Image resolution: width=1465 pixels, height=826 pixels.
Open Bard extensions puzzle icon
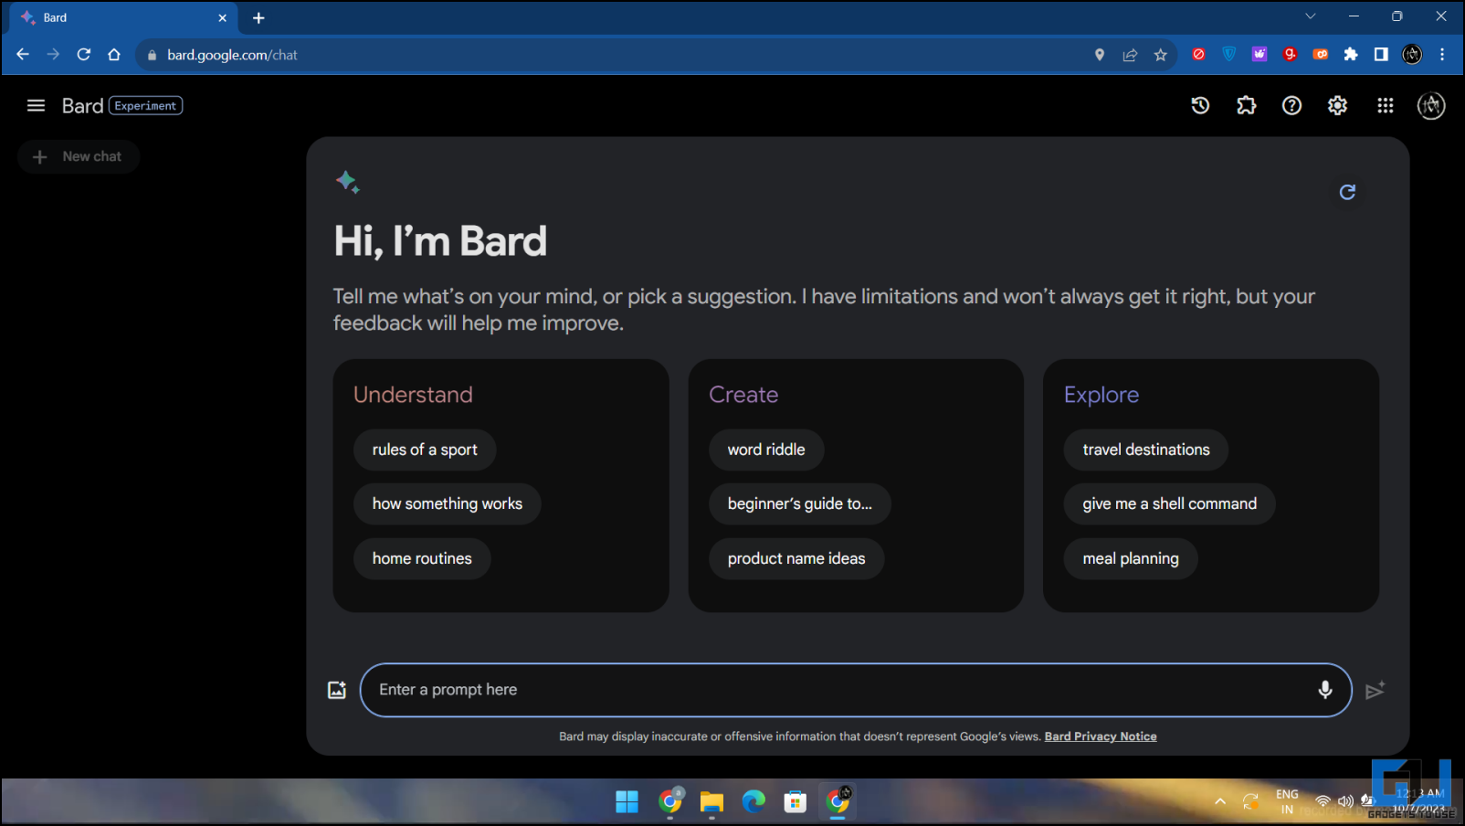click(1246, 106)
